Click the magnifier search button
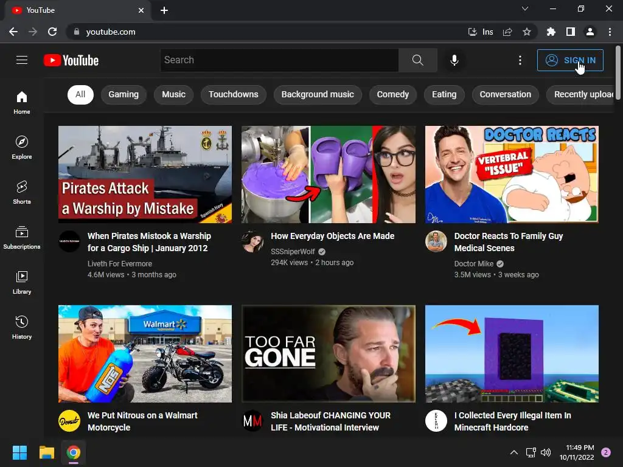Image resolution: width=623 pixels, height=467 pixels. pyautogui.click(x=417, y=60)
